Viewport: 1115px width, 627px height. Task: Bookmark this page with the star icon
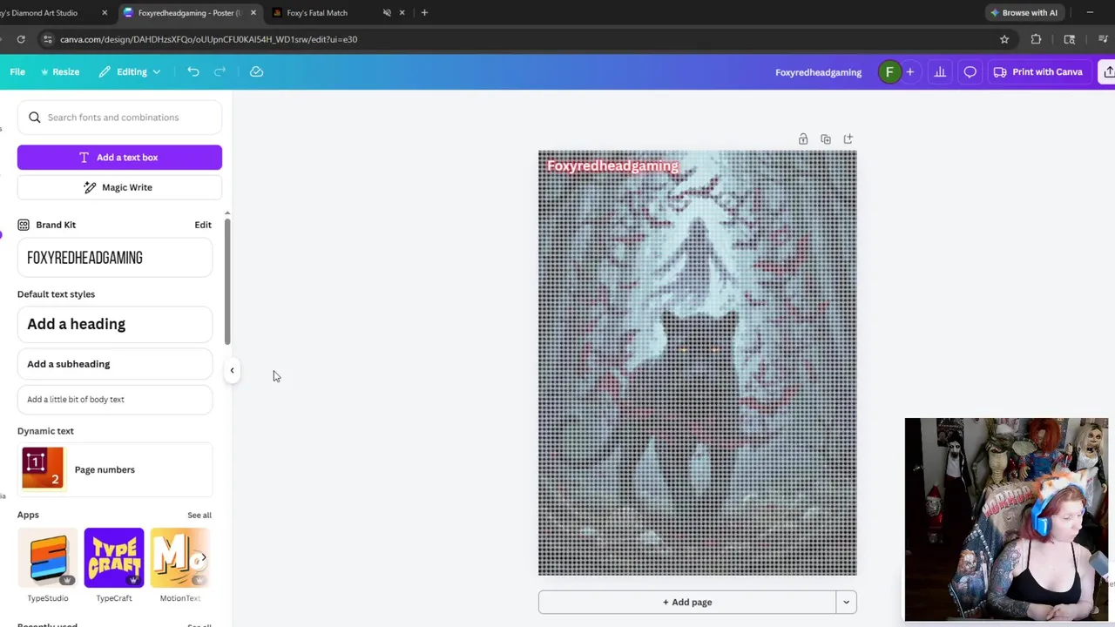[x=1004, y=39]
